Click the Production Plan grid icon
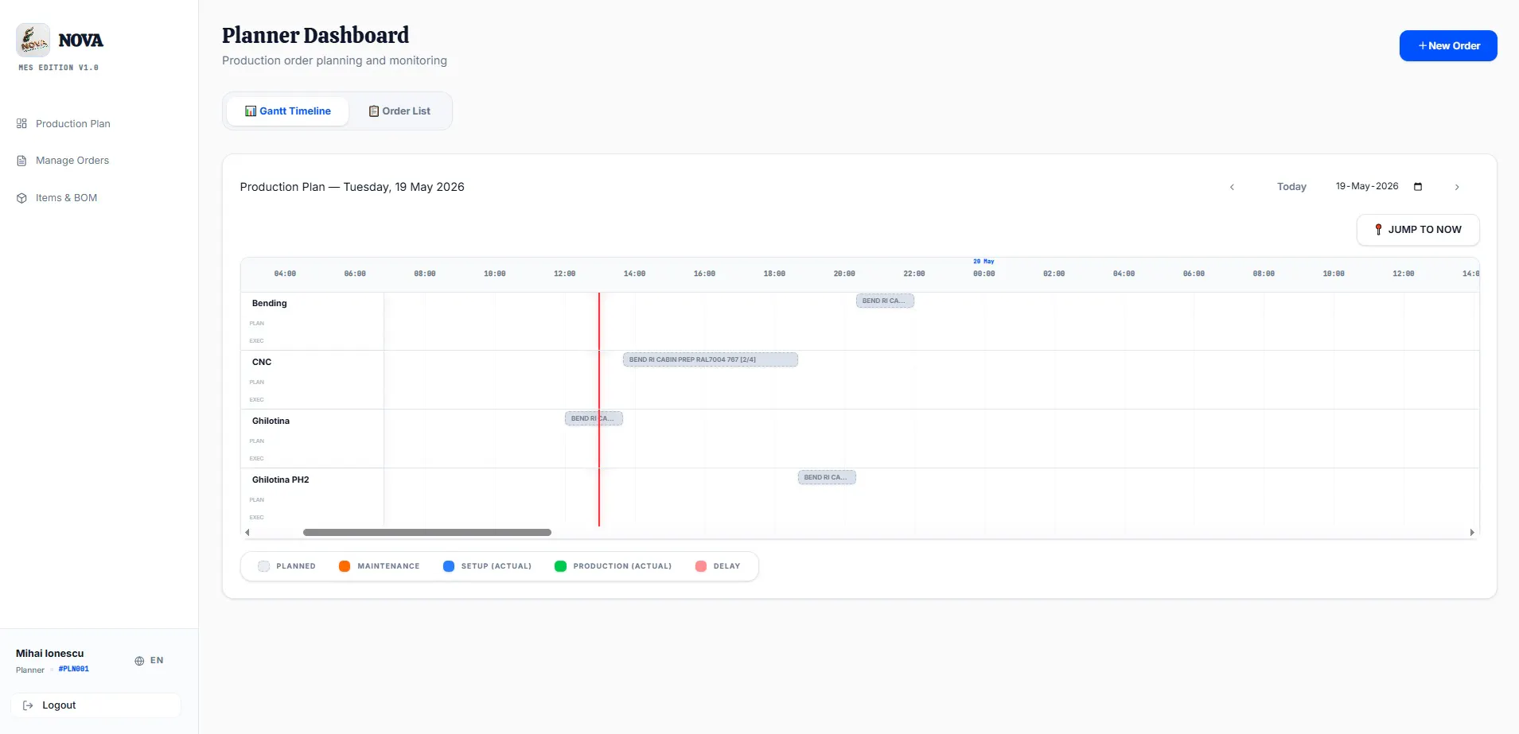Viewport: 1519px width, 734px height. (21, 124)
